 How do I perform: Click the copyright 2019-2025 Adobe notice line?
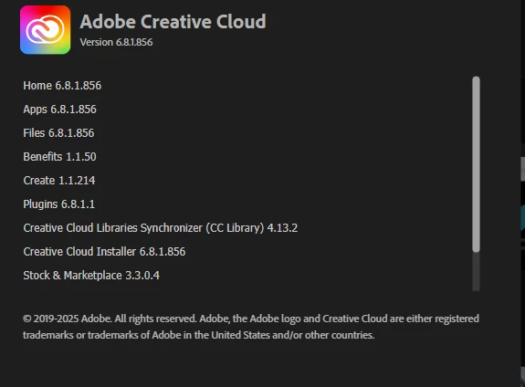(x=251, y=319)
